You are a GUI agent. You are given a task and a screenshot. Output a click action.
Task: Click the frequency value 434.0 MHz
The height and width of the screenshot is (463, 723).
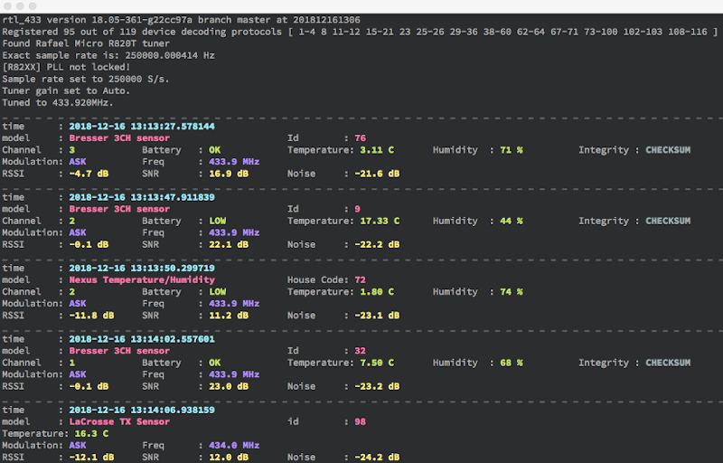point(227,445)
